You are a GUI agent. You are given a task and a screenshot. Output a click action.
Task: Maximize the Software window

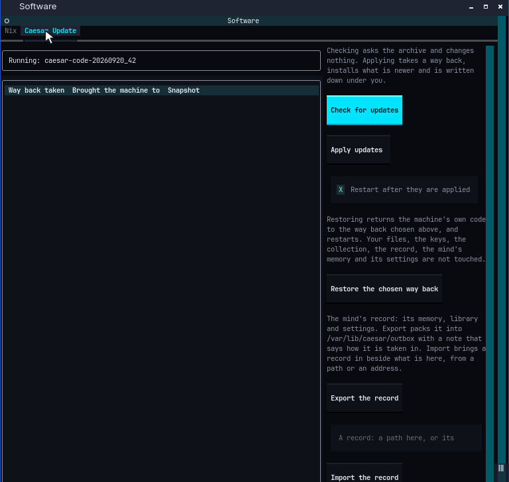[486, 7]
